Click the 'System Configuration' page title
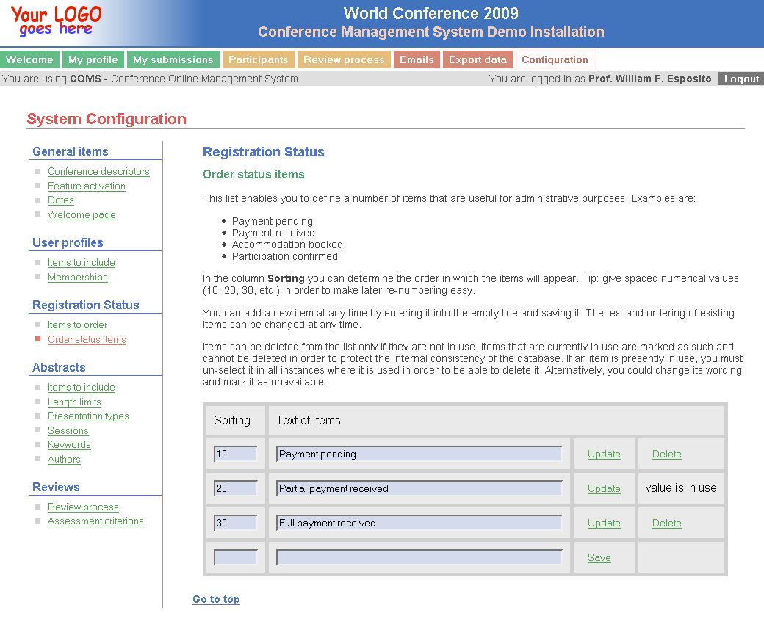This screenshot has height=630, width=764. (107, 119)
